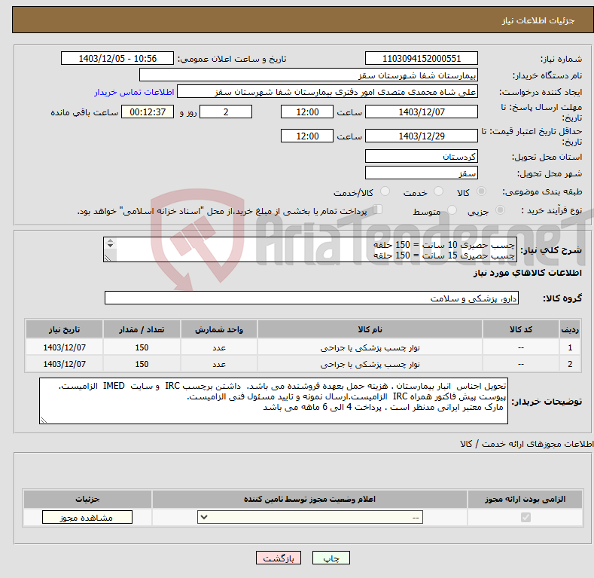
Task: Click the request creator name field
Action: (x=327, y=92)
